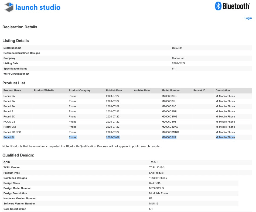Click Phone category in Redmi 9C NFC row
Image resolution: width=256 pixels, height=212 pixels.
(x=73, y=132)
